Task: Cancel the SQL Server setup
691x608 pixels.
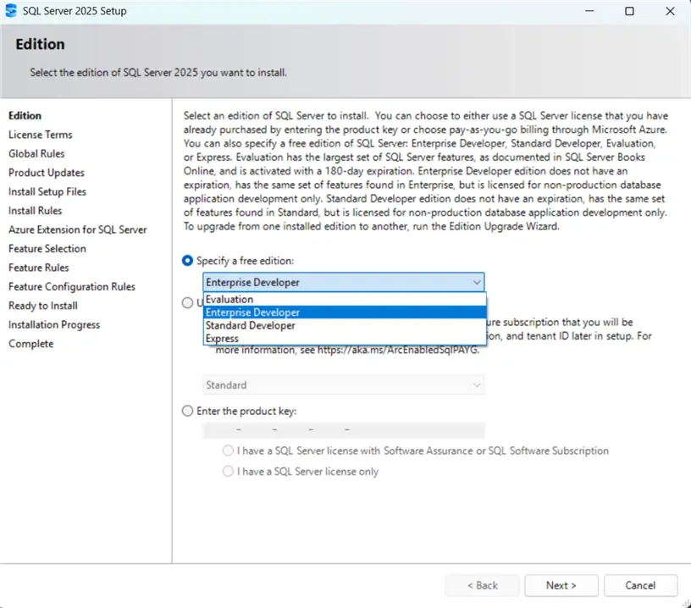Action: [x=640, y=585]
